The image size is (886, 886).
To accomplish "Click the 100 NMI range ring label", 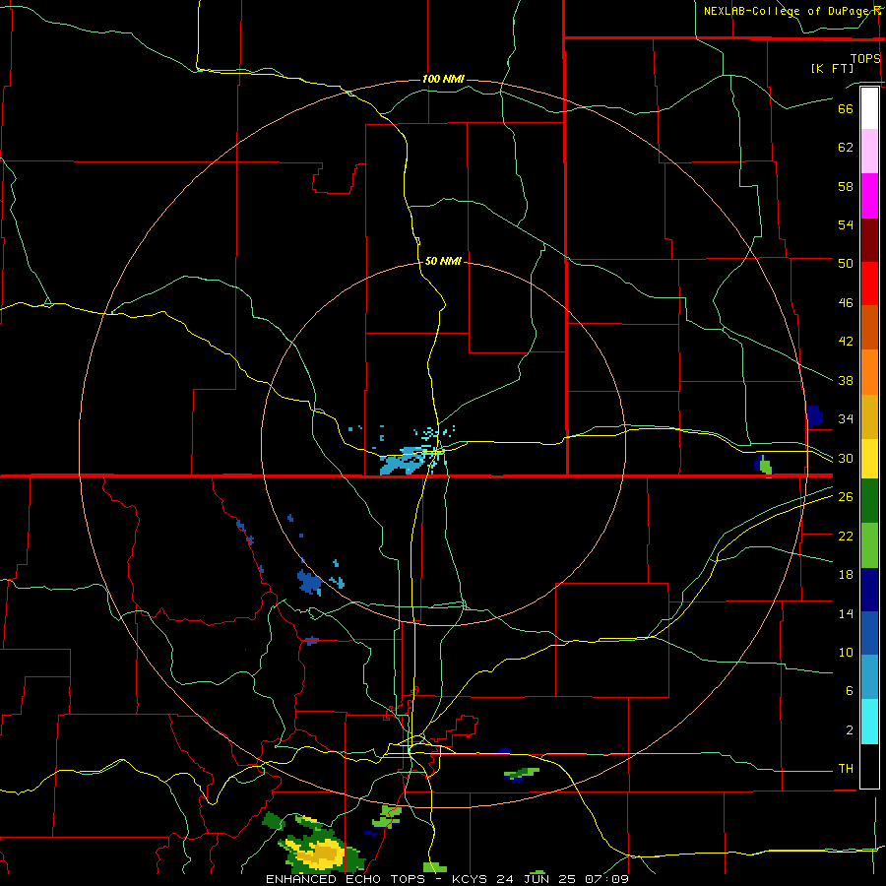I will coord(443,79).
